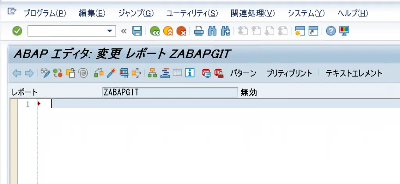The width and height of the screenshot is (400, 184).
Task: Toggle Active/Inactive version icon
Action: pyautogui.click(x=58, y=73)
